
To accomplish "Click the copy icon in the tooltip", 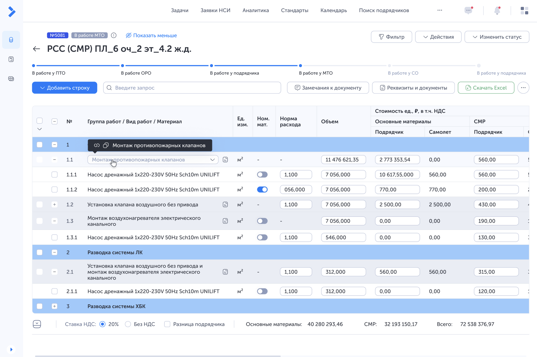I will [106, 145].
